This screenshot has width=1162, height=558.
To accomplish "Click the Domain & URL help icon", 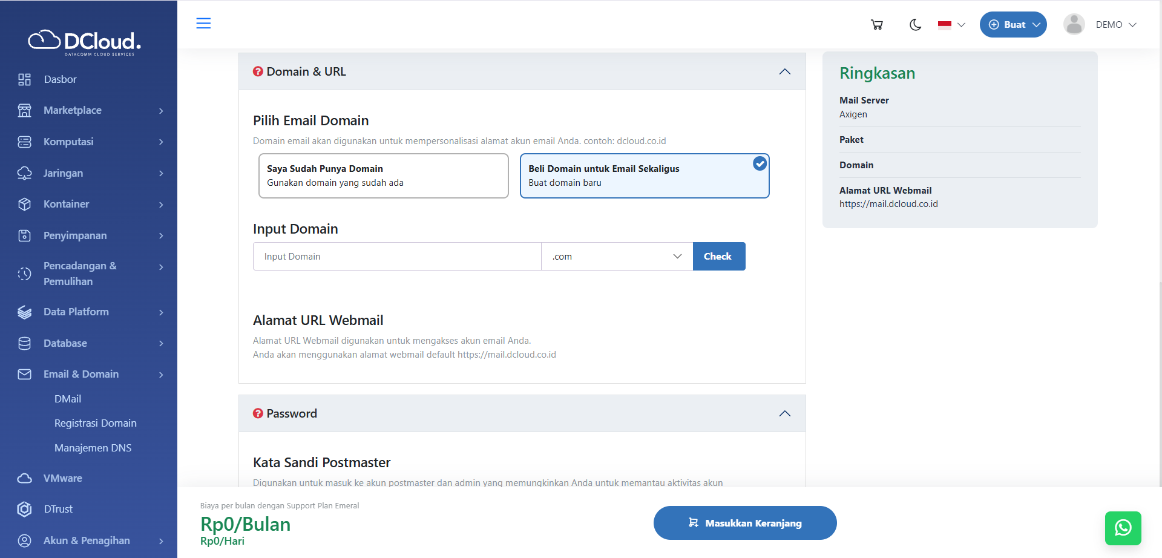I will pos(258,71).
